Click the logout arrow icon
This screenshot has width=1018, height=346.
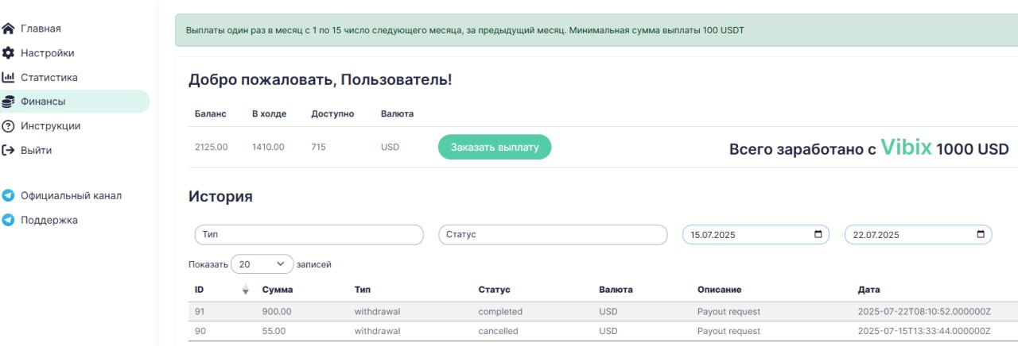tap(9, 150)
